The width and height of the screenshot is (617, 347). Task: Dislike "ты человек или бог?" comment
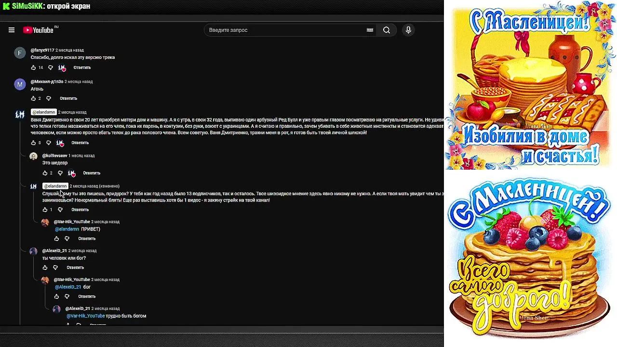pos(55,267)
